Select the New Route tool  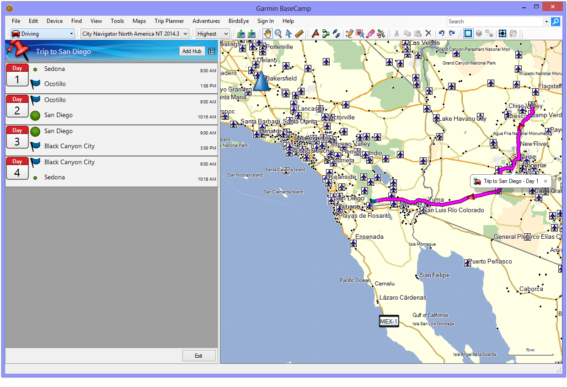pos(326,33)
